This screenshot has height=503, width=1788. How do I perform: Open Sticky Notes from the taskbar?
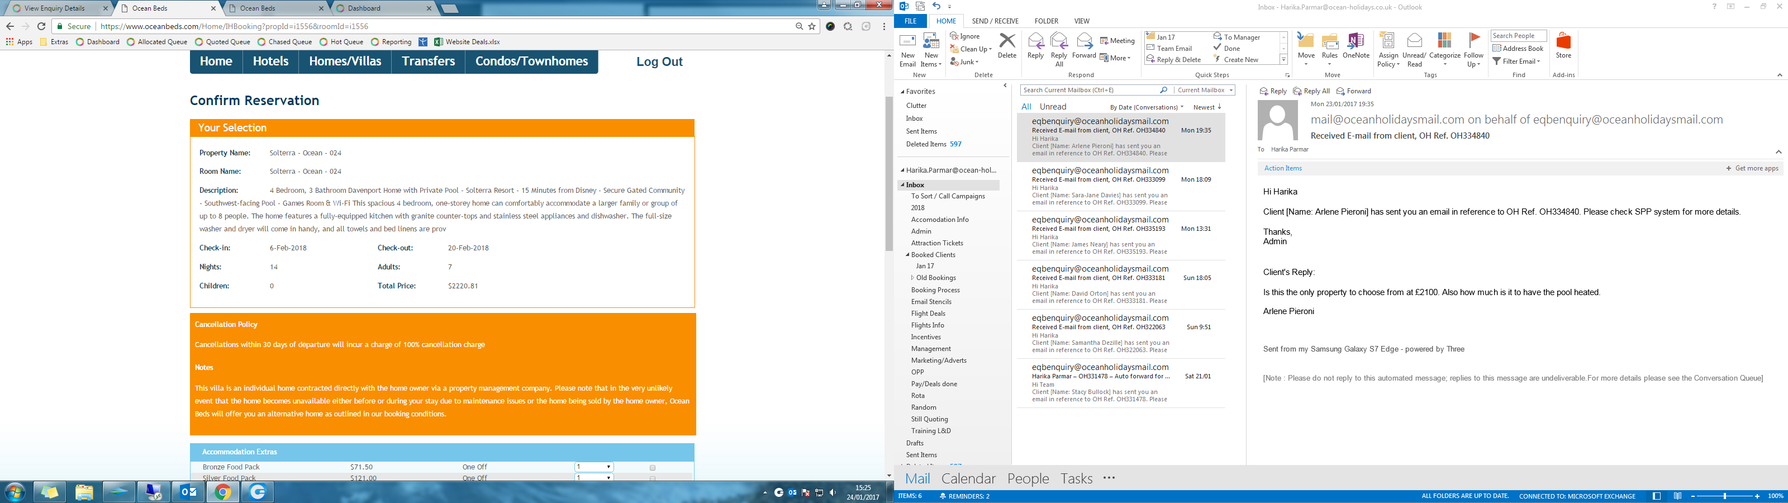point(49,492)
